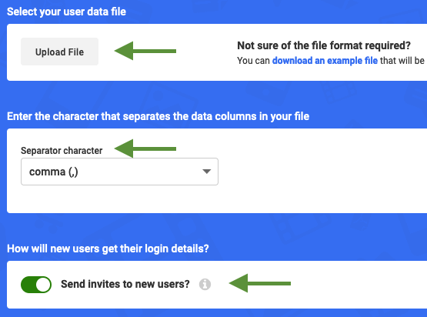Click the green arrow pointing at Send invites
The image size is (427, 317).
[x=260, y=283]
